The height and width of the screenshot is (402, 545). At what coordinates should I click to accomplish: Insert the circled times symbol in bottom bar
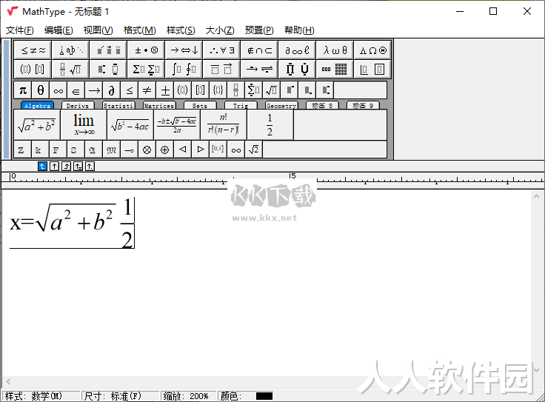[147, 150]
